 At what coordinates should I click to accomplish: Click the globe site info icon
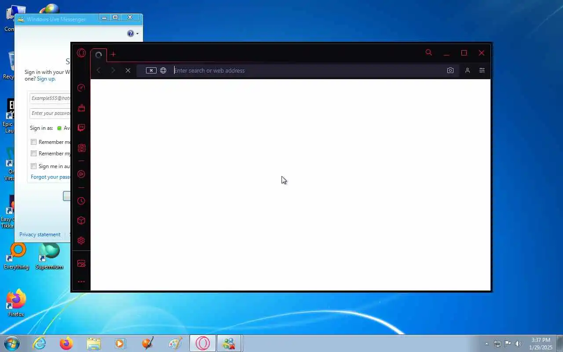(x=163, y=70)
